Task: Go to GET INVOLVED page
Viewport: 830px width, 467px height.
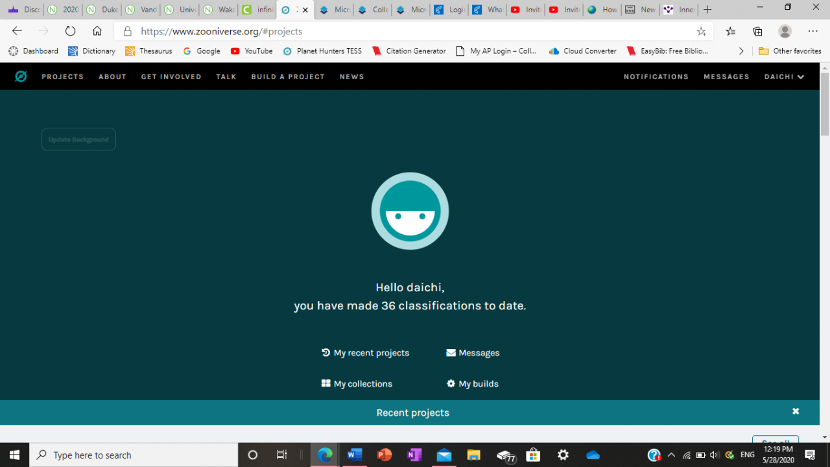Action: click(171, 77)
